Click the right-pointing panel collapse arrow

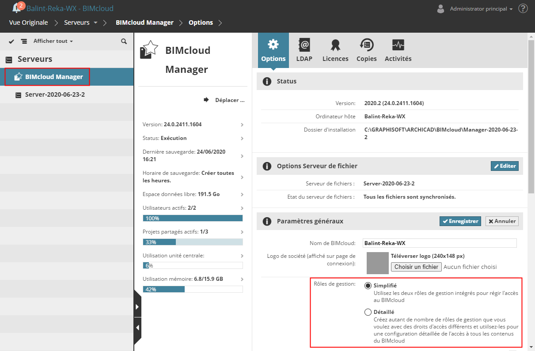tap(137, 306)
